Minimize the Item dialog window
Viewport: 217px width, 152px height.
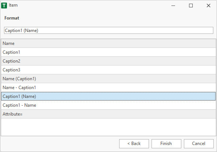(x=173, y=6)
